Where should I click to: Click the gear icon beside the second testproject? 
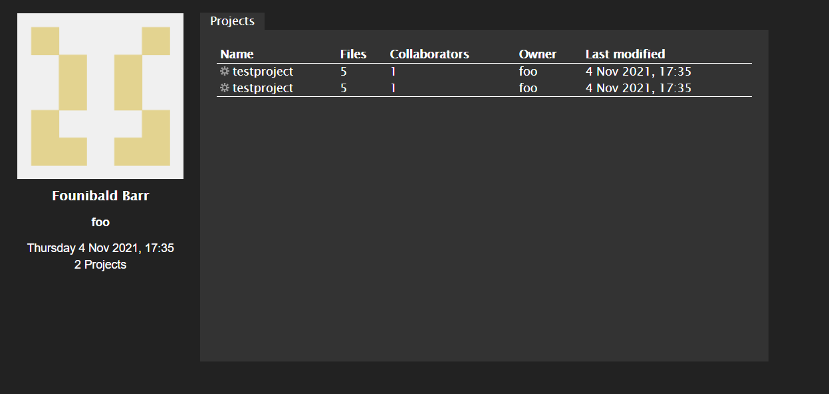[225, 88]
